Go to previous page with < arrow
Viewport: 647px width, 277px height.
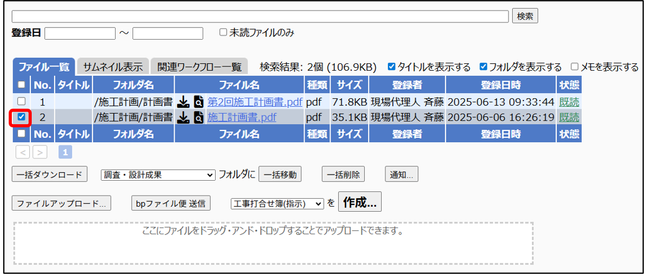pos(22,152)
